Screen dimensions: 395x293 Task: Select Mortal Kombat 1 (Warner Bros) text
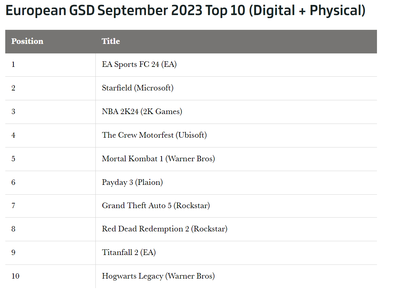(158, 159)
